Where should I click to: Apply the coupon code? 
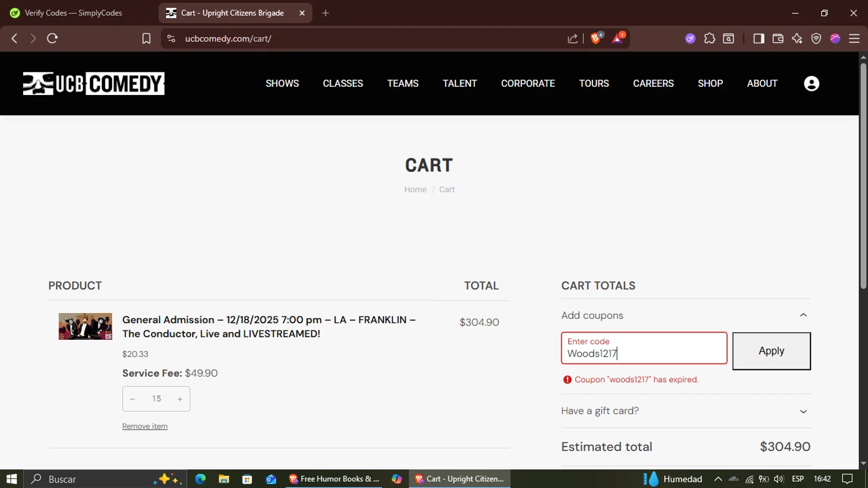(x=771, y=351)
